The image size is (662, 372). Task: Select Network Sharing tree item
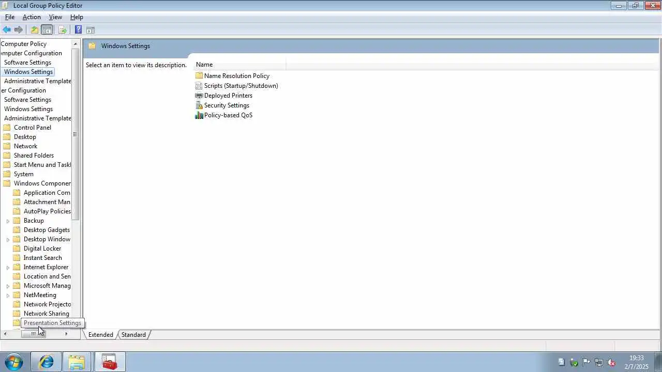pos(46,314)
